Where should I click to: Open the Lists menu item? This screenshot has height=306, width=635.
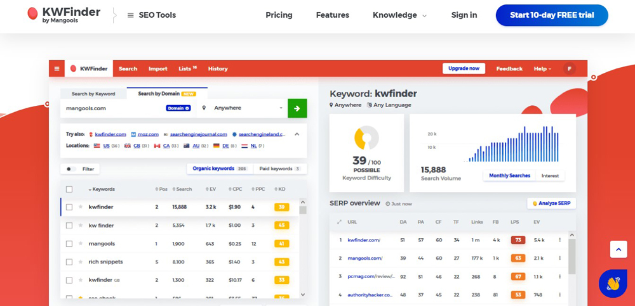[187, 68]
